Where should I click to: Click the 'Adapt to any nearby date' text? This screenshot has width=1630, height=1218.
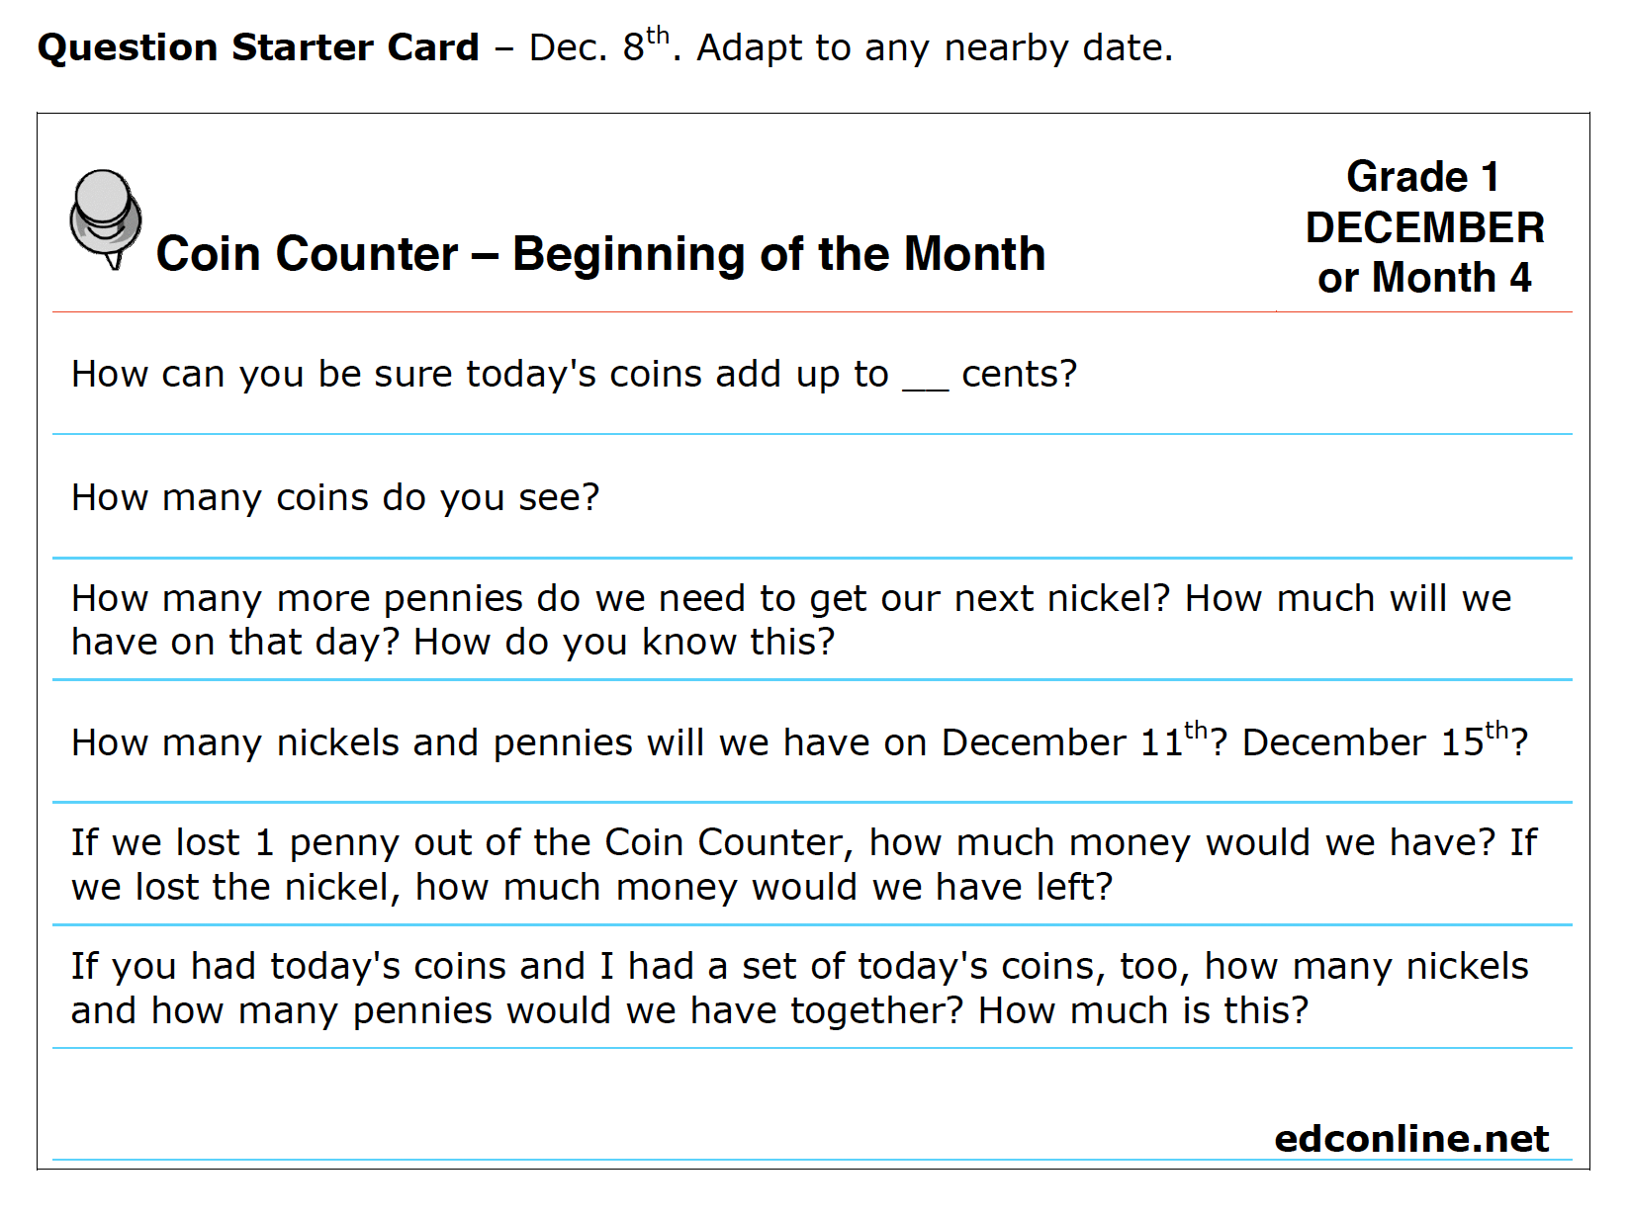pos(935,47)
